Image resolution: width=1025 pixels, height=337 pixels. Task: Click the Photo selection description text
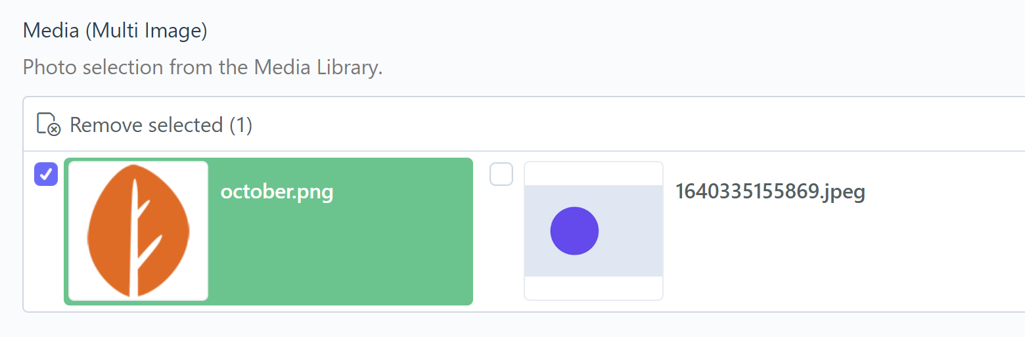[202, 67]
